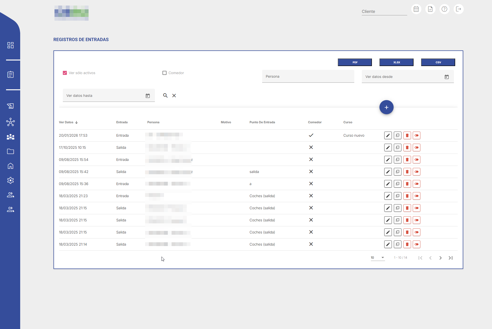Open the network nodes icon in sidebar
Screen dimensions: 492x329
tap(10, 122)
